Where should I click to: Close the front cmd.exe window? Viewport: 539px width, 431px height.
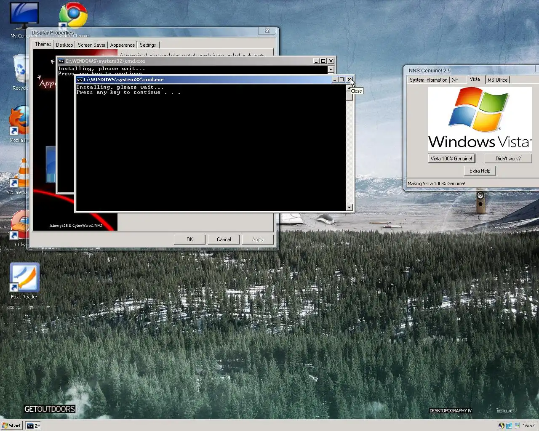coord(350,80)
